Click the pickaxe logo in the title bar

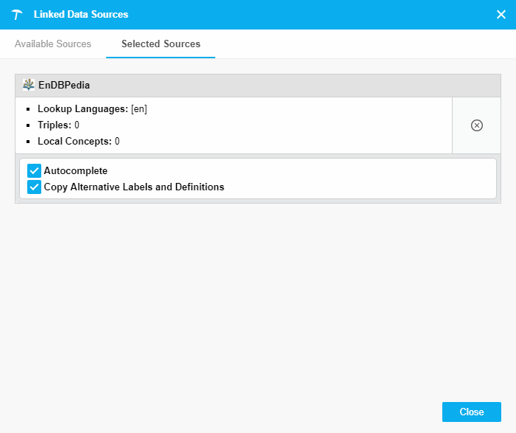click(x=17, y=15)
